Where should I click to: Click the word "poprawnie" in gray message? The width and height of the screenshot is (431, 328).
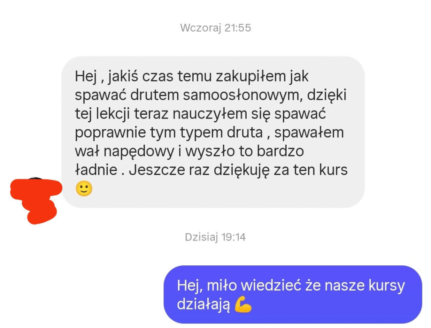pos(111,133)
